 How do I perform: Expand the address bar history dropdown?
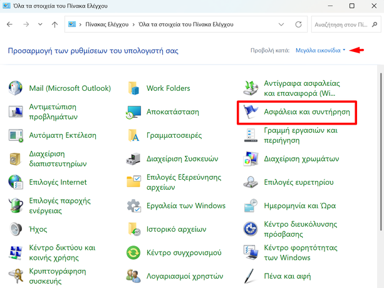pos(281,24)
